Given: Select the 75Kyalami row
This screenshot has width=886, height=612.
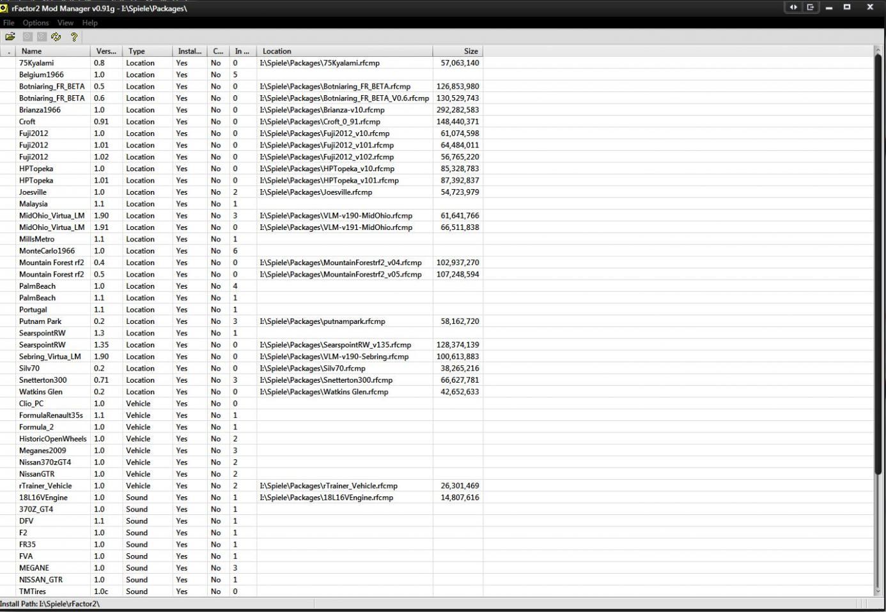Looking at the screenshot, I should [x=242, y=63].
